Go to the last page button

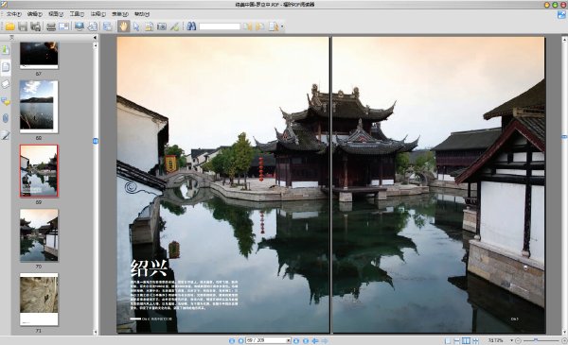pyautogui.click(x=306, y=340)
